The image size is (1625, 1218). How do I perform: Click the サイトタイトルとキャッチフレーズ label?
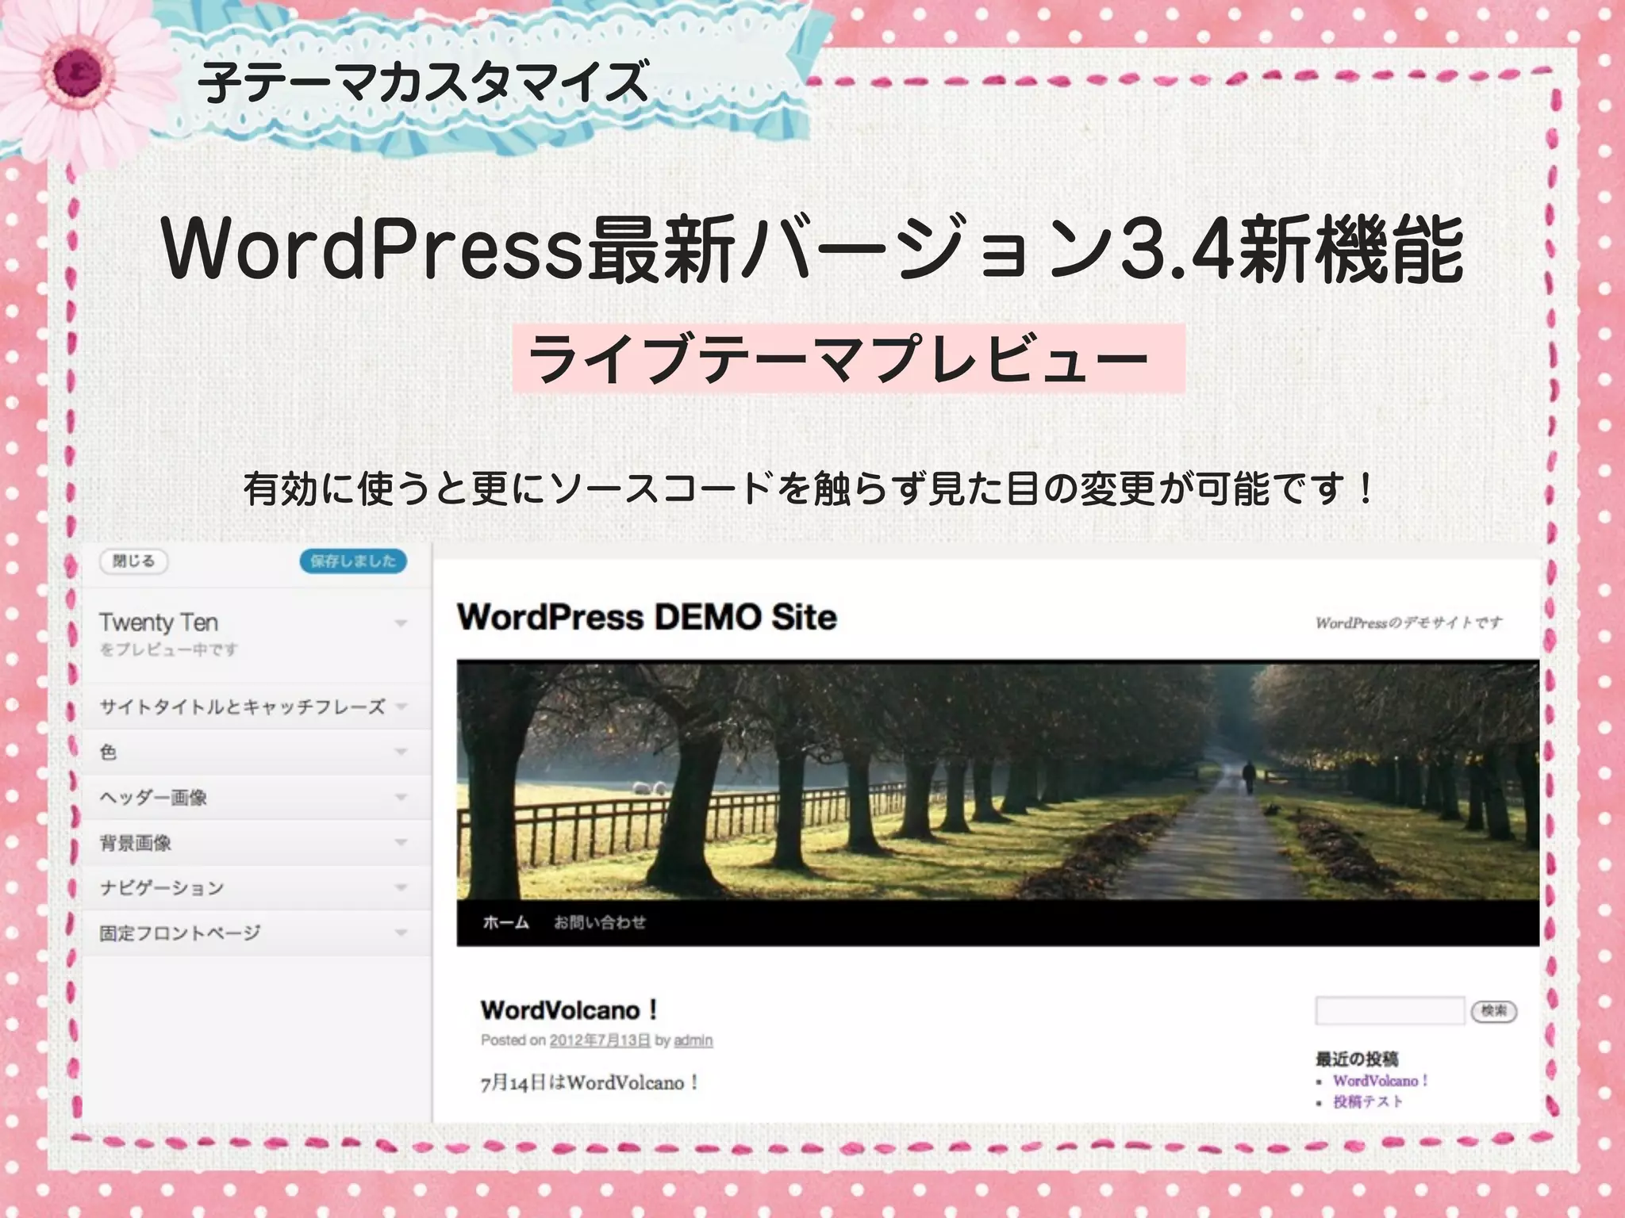coord(242,707)
